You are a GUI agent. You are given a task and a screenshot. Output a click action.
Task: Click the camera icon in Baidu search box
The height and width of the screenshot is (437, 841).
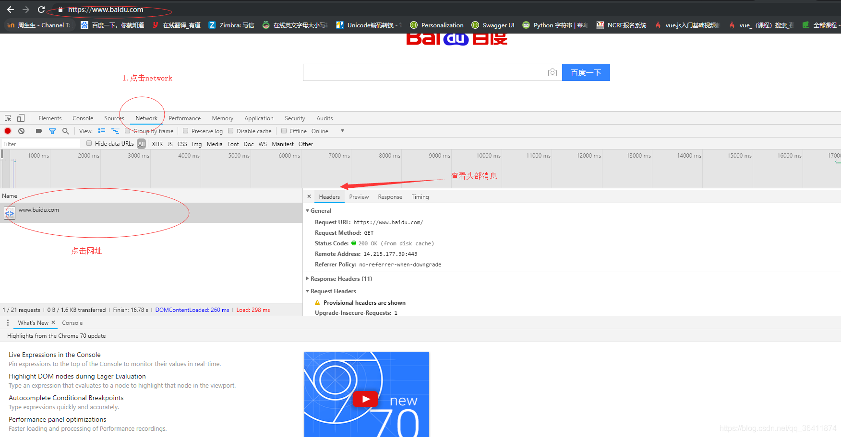[x=553, y=72]
